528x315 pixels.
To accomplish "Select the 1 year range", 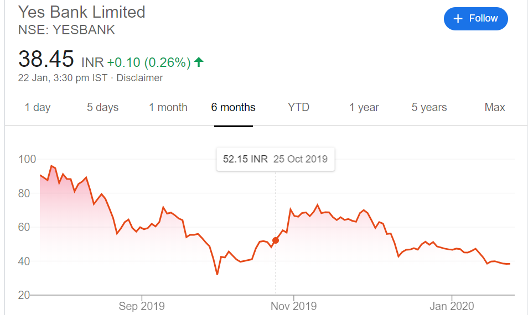I will [364, 107].
